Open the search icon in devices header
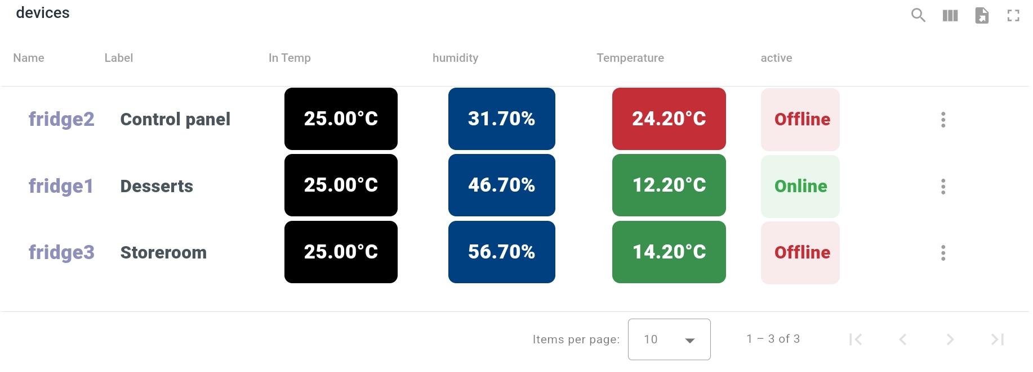1033x372 pixels. [918, 15]
